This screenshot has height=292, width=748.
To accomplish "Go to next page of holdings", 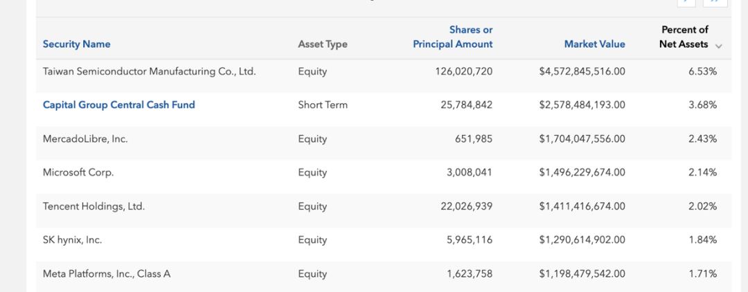I will (686, 2).
